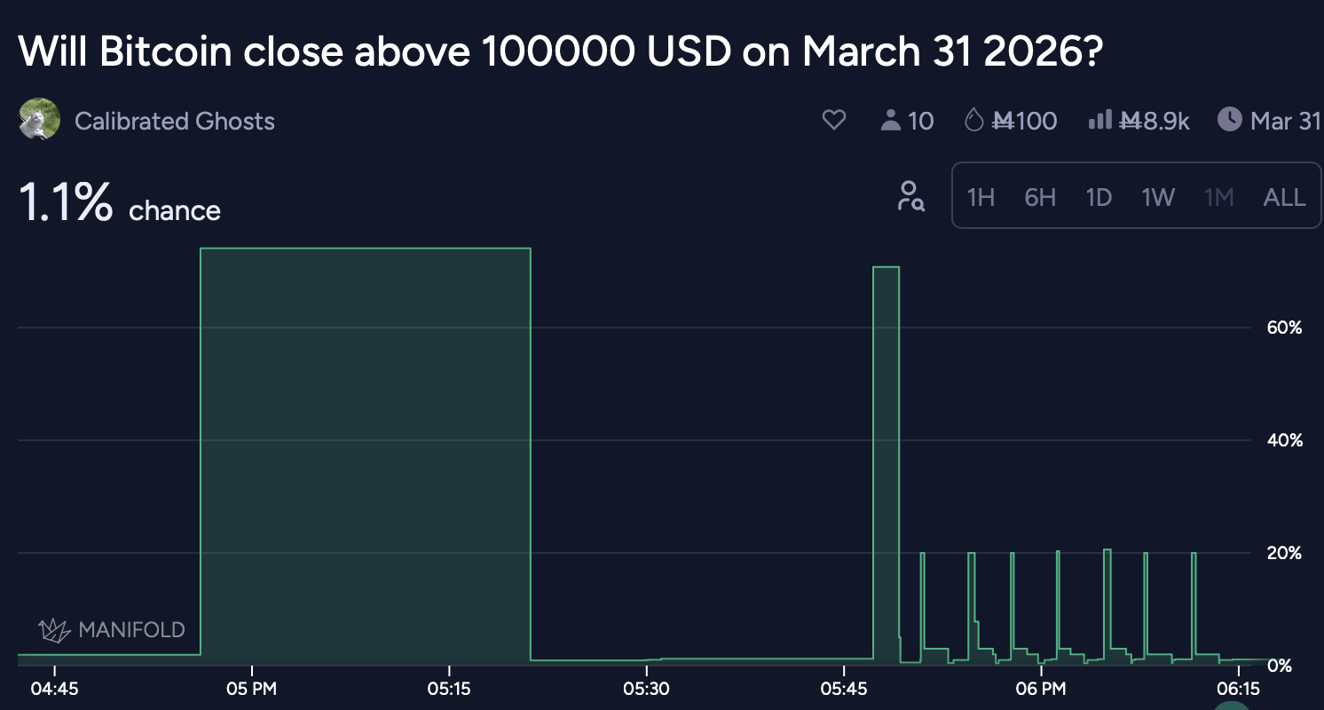This screenshot has height=710, width=1324.
Task: Click the Mar 31 close date label
Action: click(x=1286, y=121)
